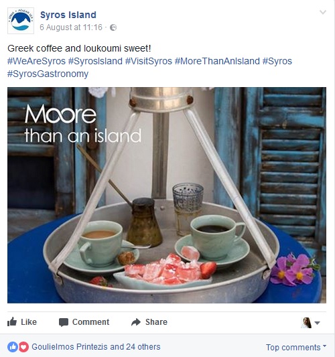
Task: Click the public globe privacy icon
Action: tap(113, 27)
